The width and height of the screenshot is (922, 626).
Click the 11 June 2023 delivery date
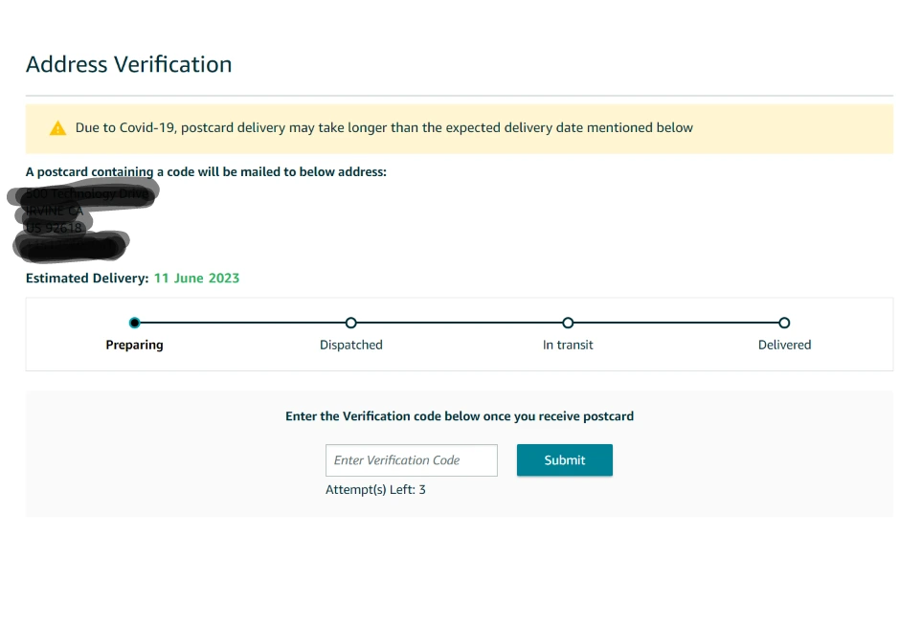196,278
